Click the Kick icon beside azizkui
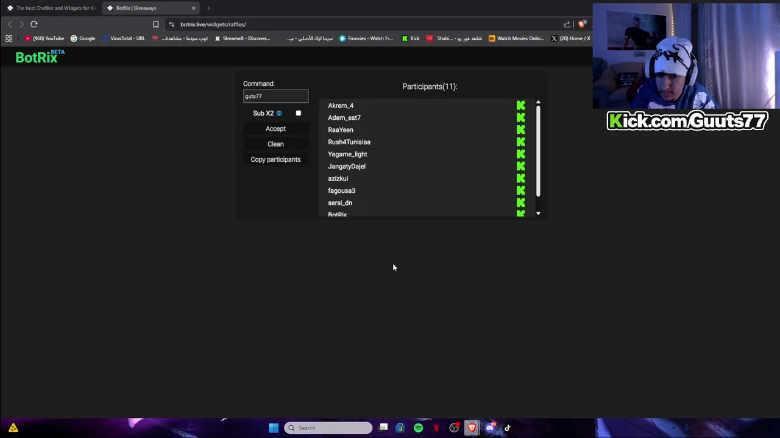 coord(520,178)
